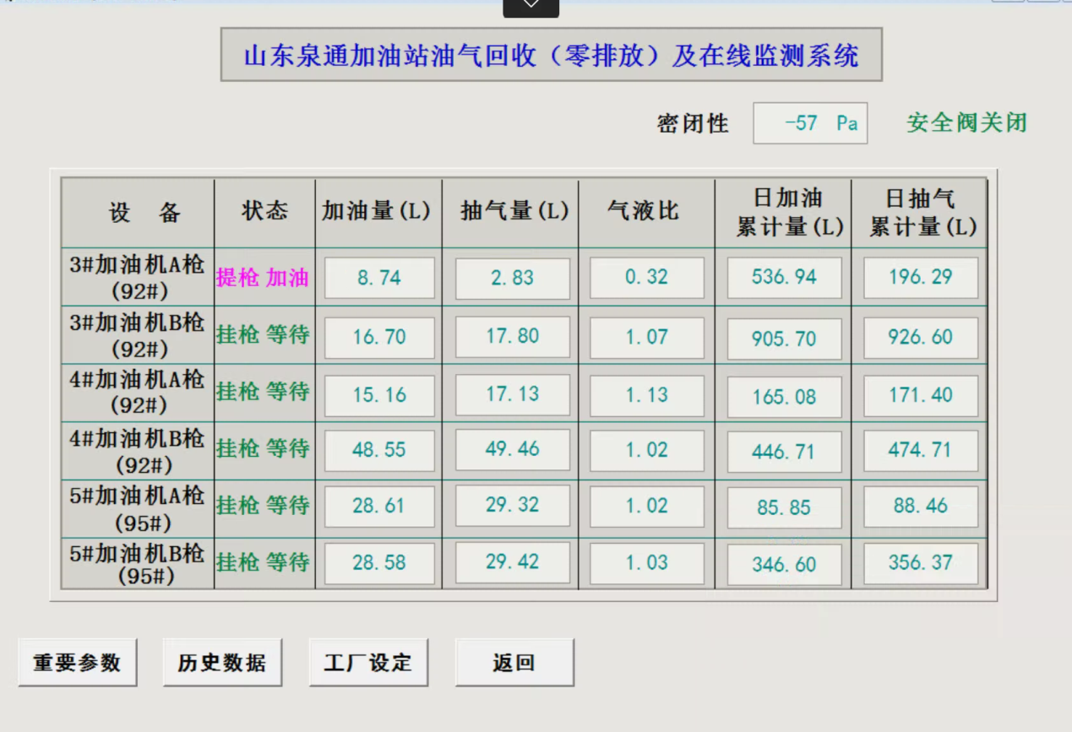Expand the chevron arrow at top center
Viewport: 1072px width, 732px height.
531,7
